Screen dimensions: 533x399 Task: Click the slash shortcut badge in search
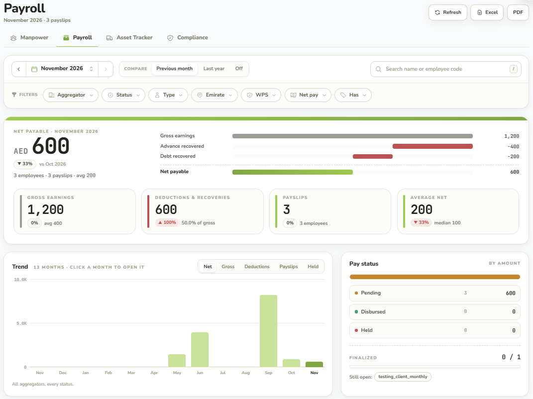513,69
